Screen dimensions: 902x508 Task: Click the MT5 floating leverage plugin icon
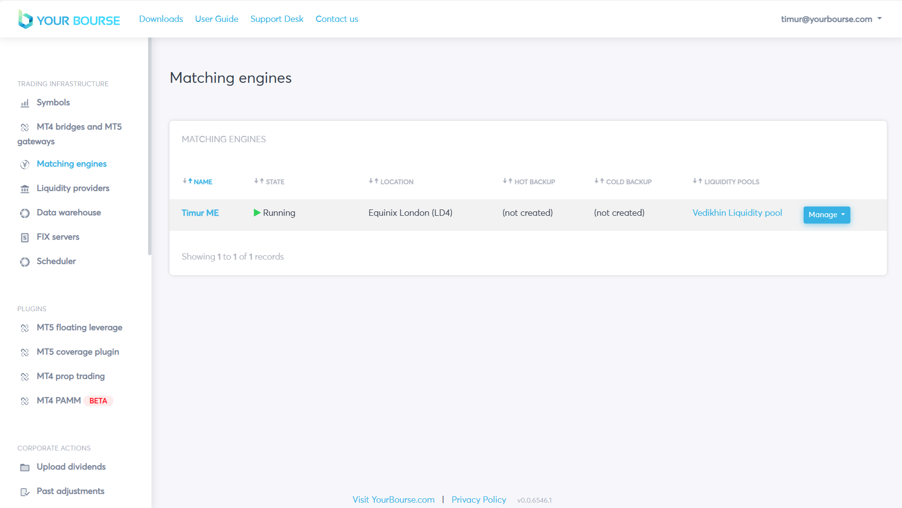tap(25, 328)
